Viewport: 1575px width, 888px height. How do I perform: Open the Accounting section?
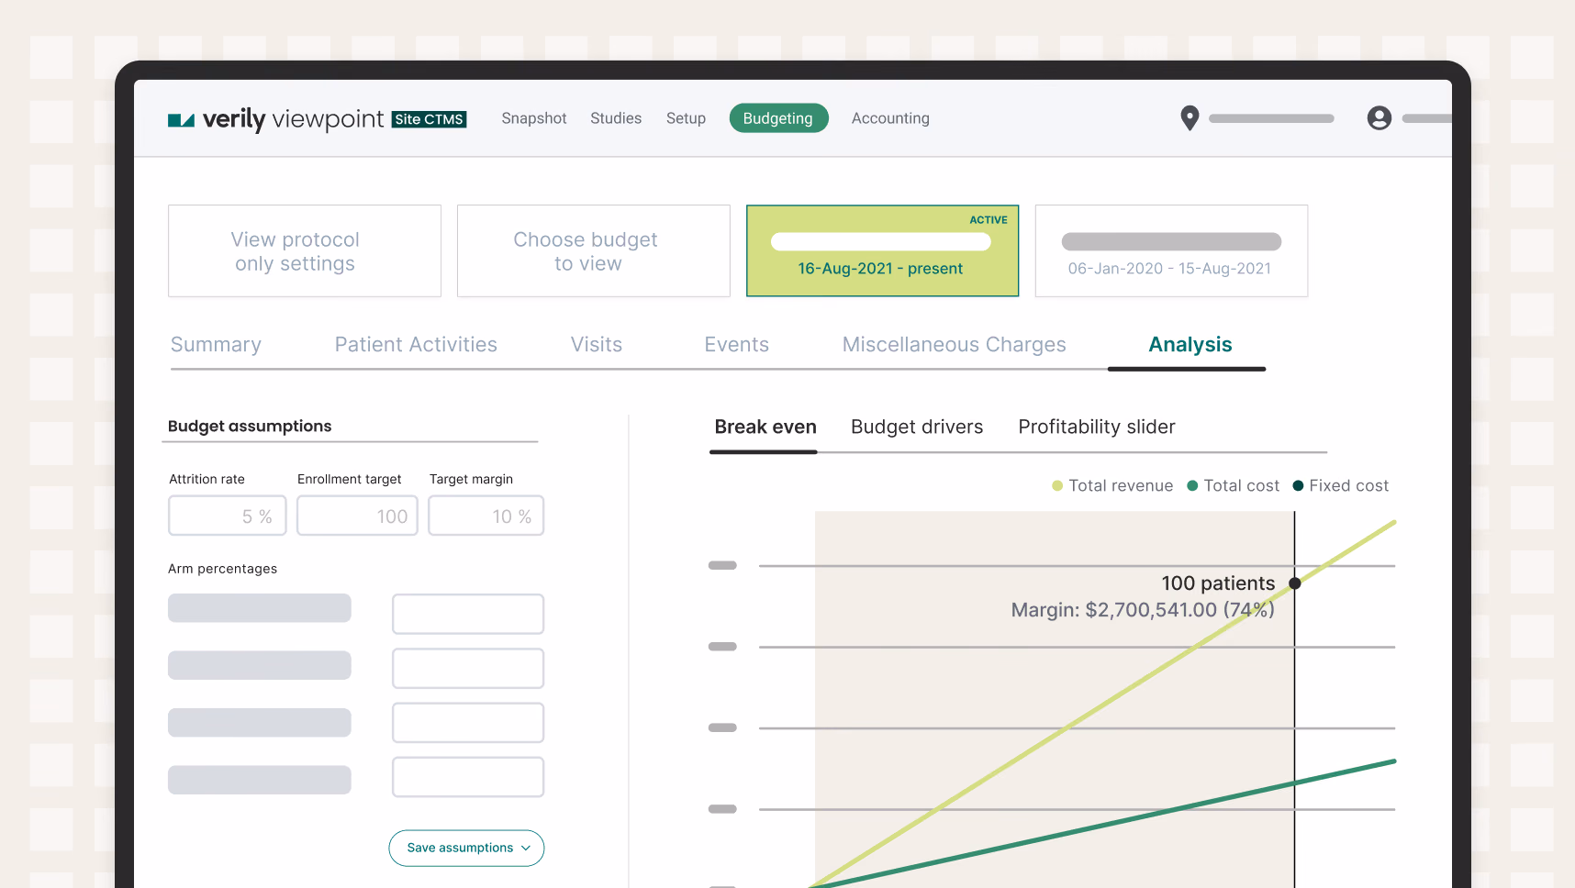pos(890,118)
